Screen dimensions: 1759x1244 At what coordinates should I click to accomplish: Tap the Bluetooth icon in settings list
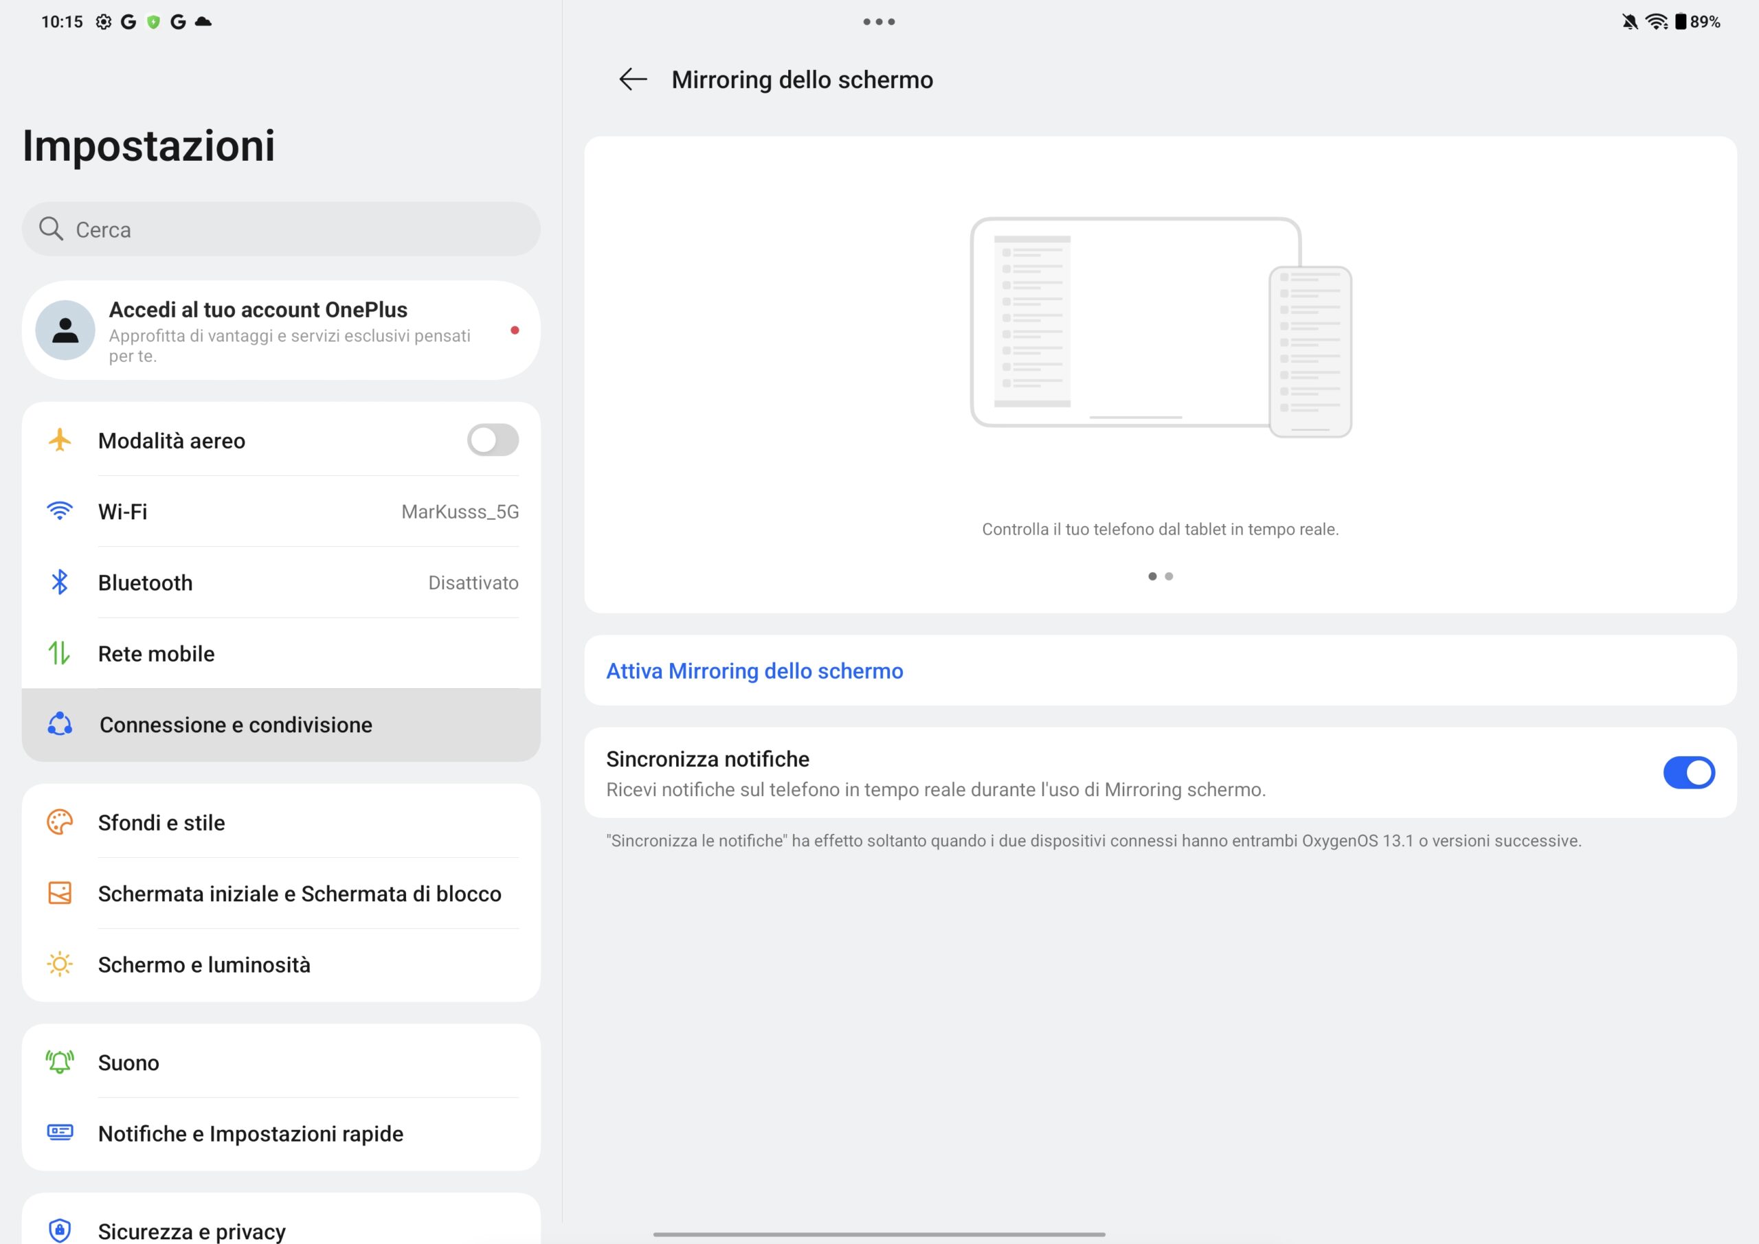(x=60, y=583)
